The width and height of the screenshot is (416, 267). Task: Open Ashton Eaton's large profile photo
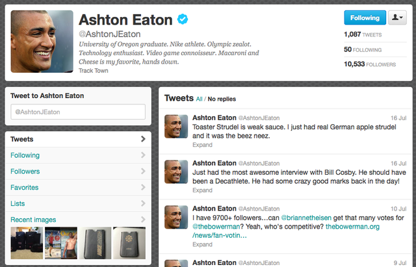tap(42, 42)
